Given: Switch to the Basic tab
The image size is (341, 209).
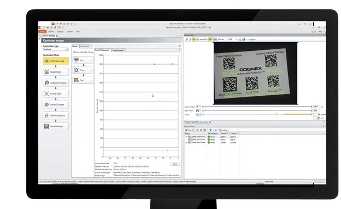Looking at the screenshot, I should click(x=75, y=46).
